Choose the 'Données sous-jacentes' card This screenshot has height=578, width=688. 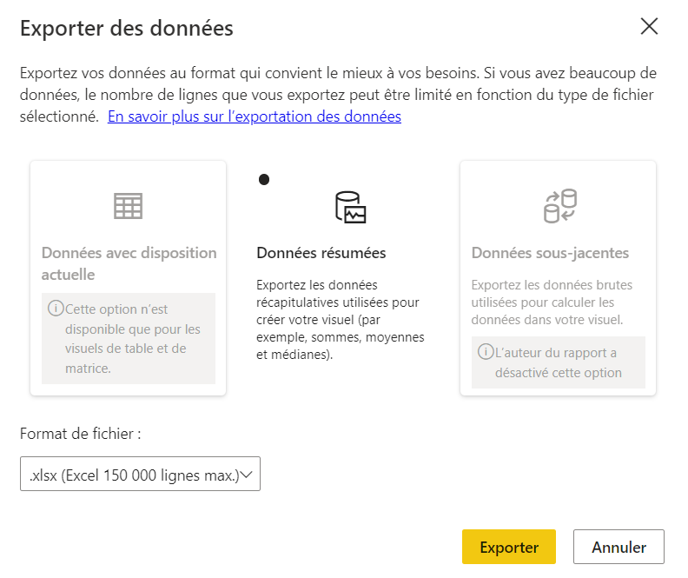558,278
